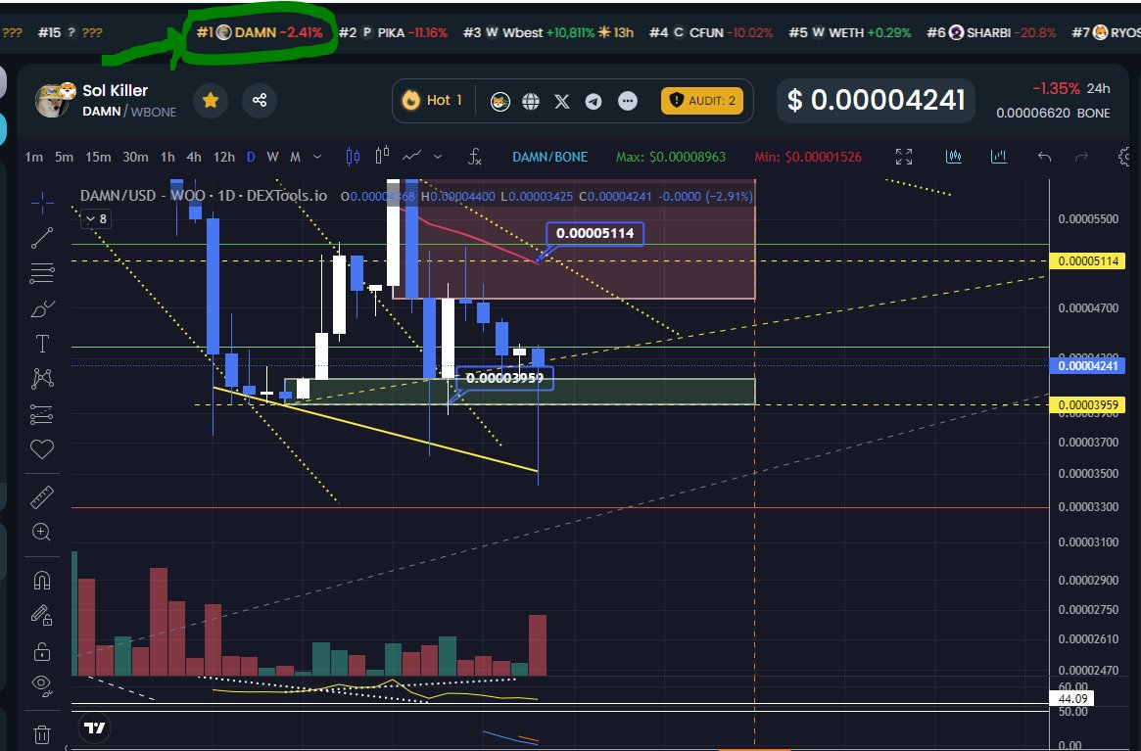Select the ruler measure tool
Image resolution: width=1141 pixels, height=751 pixels.
click(42, 497)
